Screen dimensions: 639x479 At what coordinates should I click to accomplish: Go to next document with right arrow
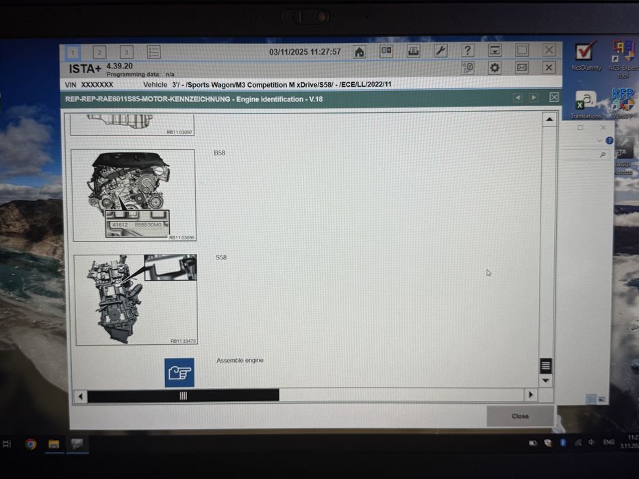click(x=533, y=97)
